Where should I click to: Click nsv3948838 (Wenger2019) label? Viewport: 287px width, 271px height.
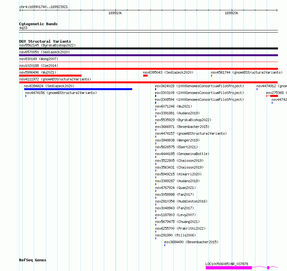pos(177,140)
